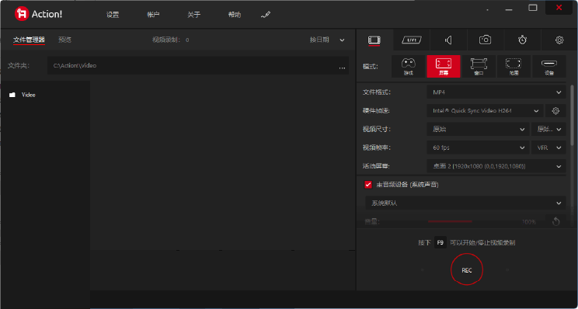Click the 100% volume value
This screenshot has height=309, width=578.
[x=529, y=222]
